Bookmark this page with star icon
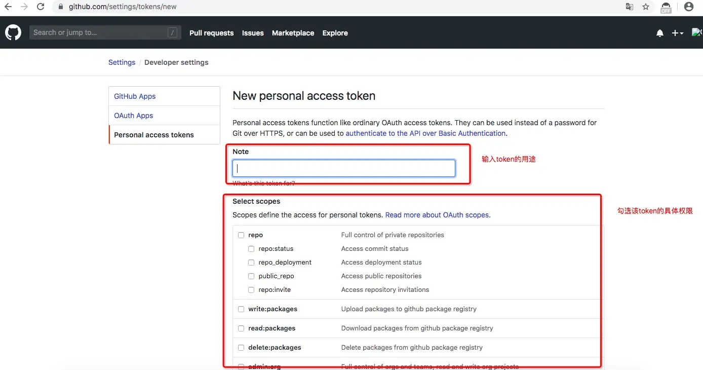 646,7
